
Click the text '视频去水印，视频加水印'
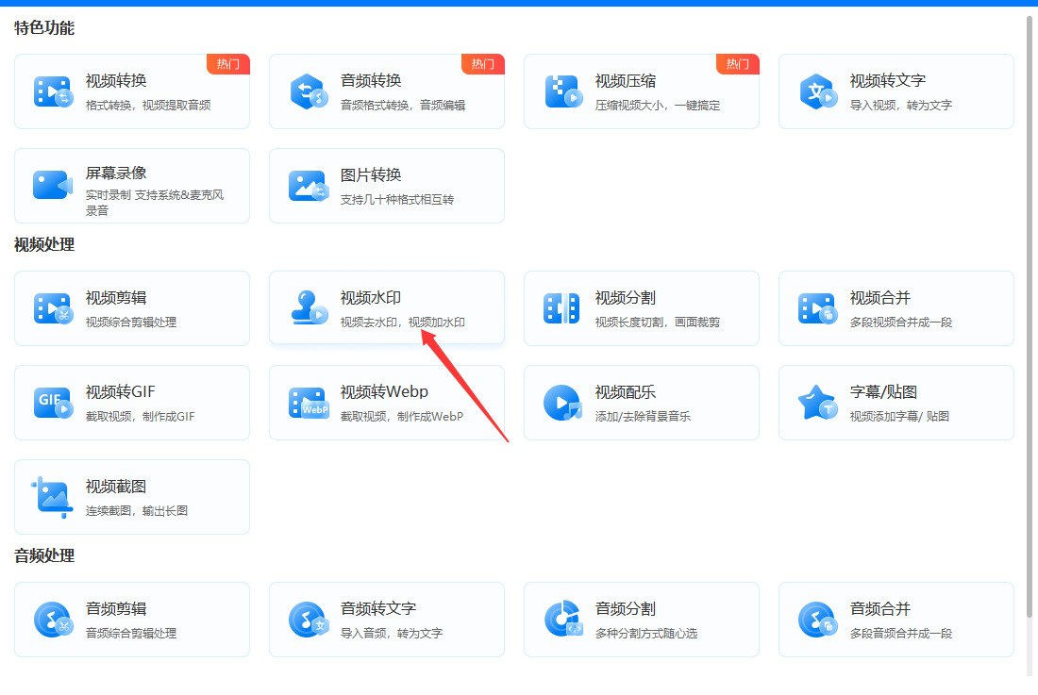point(403,323)
